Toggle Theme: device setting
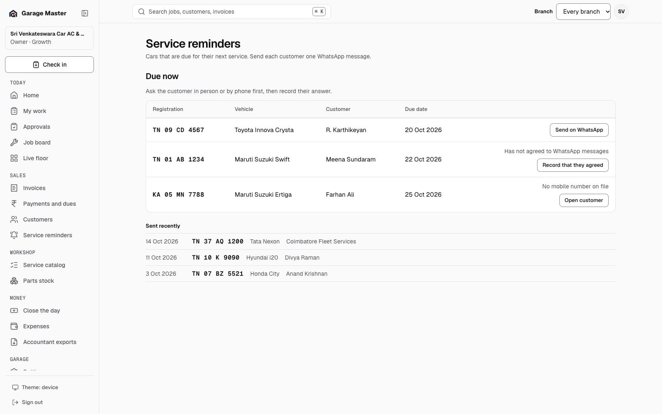 coord(49,388)
